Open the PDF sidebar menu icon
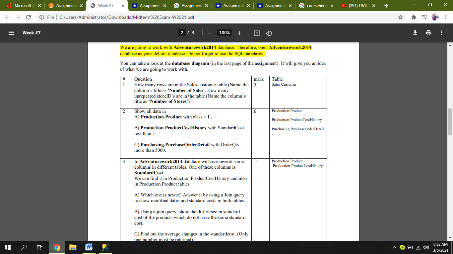This screenshot has width=453, height=254. [11, 33]
